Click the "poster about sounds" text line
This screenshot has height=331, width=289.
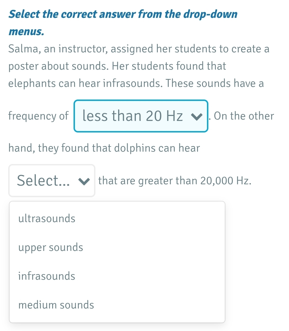117,66
